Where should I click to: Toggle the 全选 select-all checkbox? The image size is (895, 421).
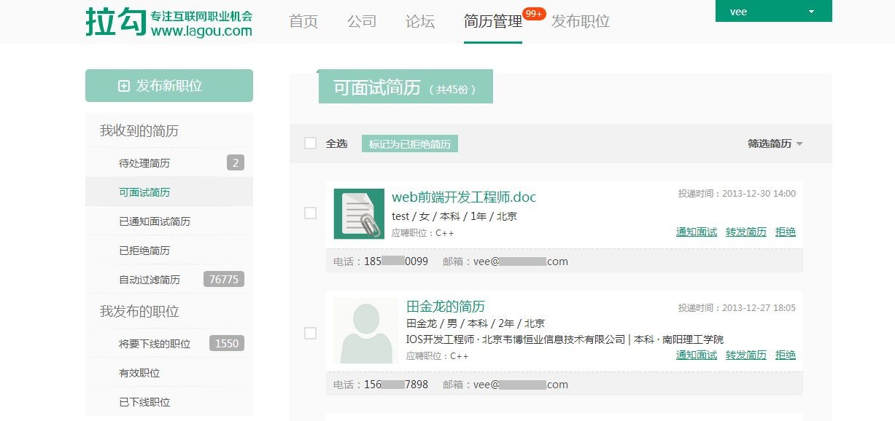point(310,143)
